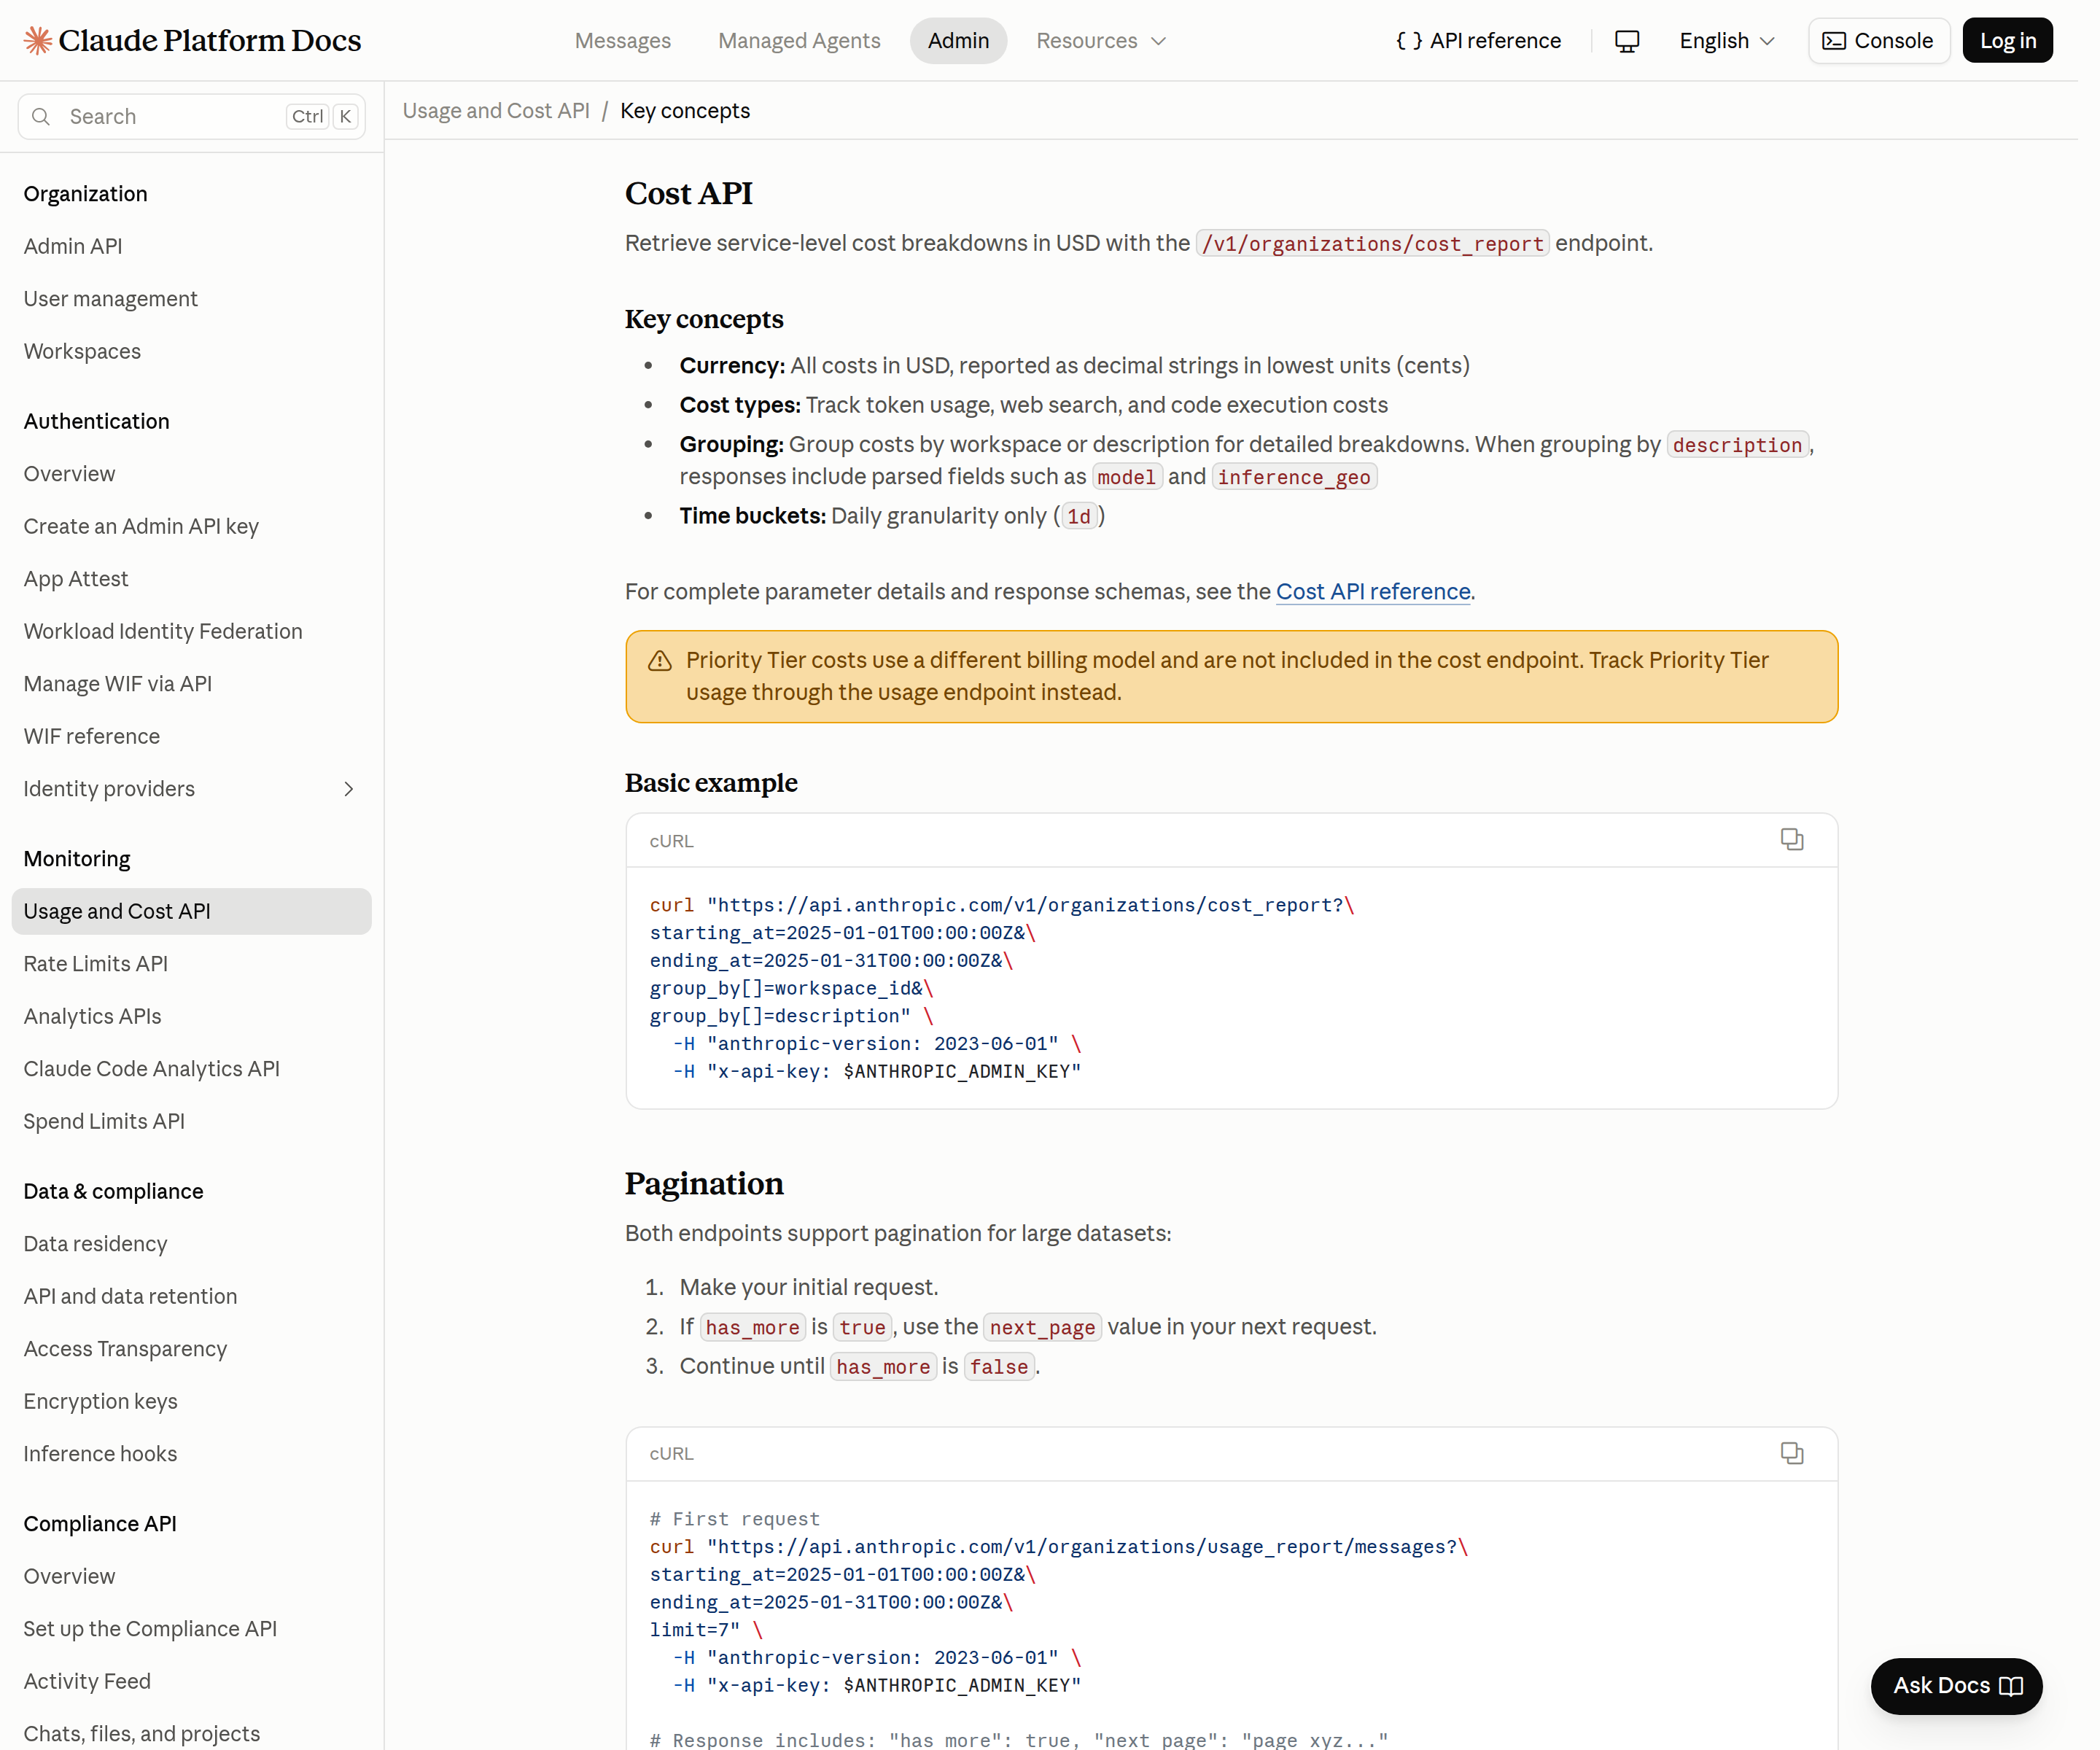Open Rate Limits API page

coord(97,974)
